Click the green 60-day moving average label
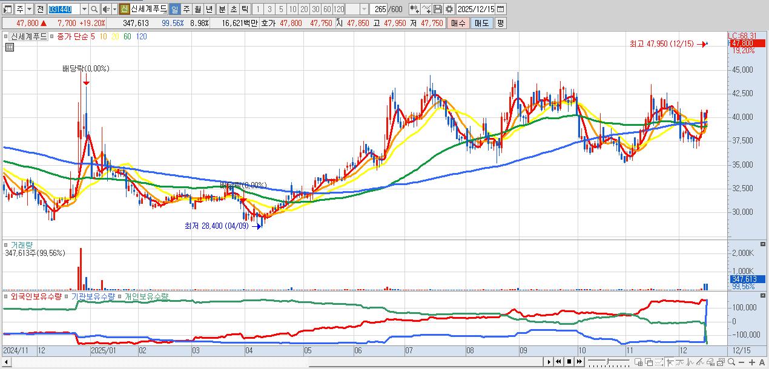 [x=127, y=36]
